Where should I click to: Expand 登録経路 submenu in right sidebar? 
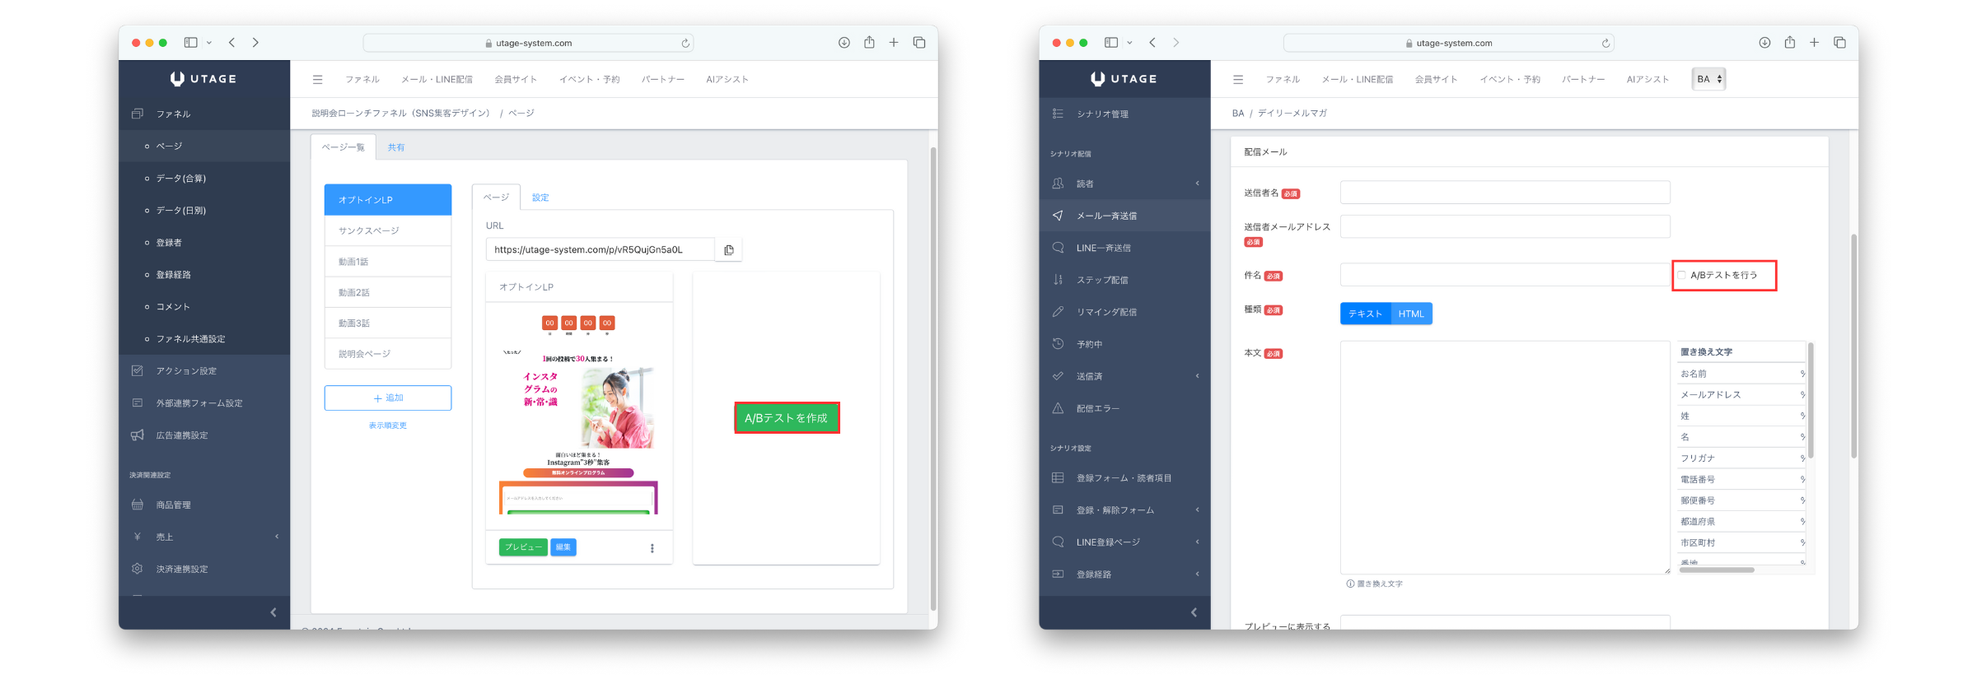1198,574
